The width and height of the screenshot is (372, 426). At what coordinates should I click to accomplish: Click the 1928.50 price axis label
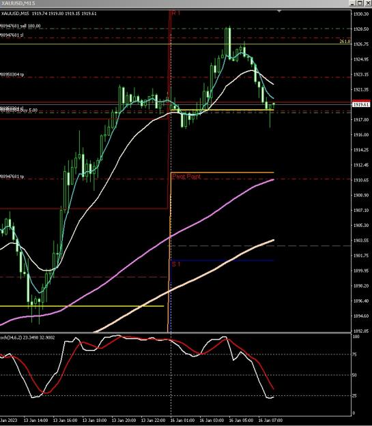pyautogui.click(x=361, y=29)
